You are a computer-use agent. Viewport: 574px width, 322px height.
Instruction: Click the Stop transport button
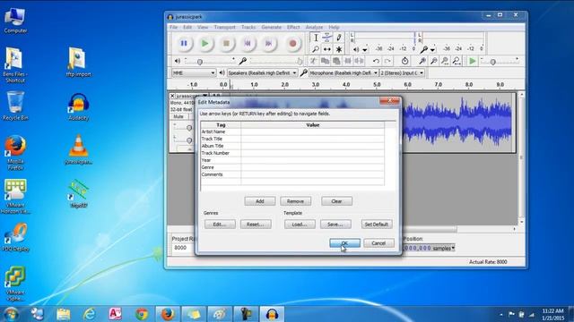(x=226, y=44)
